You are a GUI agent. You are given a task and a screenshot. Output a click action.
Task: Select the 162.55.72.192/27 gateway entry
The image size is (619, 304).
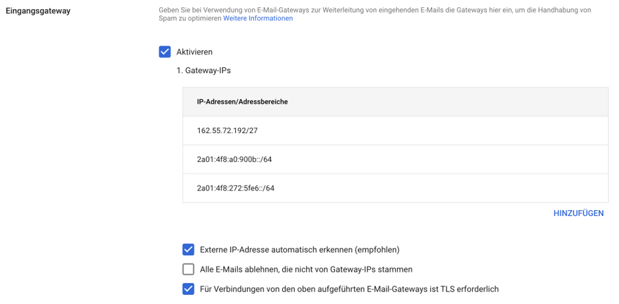click(227, 130)
